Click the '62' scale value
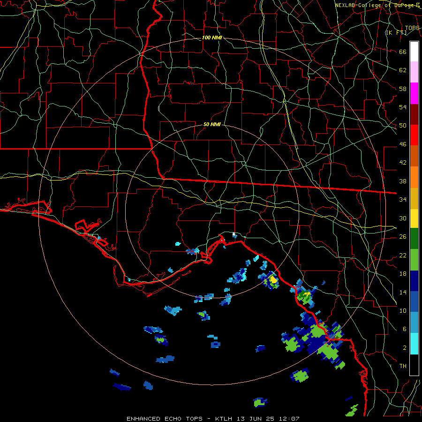This screenshot has height=422, width=422. point(403,70)
